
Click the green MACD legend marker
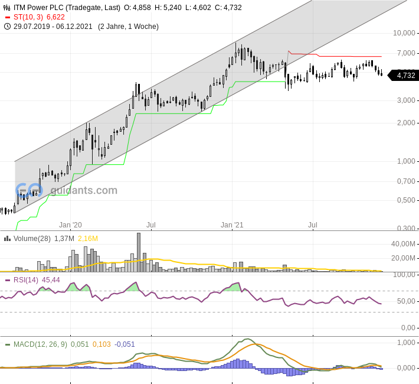pyautogui.click(x=8, y=344)
